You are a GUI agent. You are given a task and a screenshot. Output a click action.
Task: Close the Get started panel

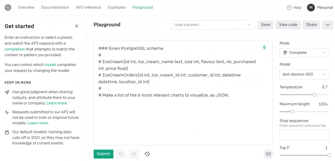77,26
